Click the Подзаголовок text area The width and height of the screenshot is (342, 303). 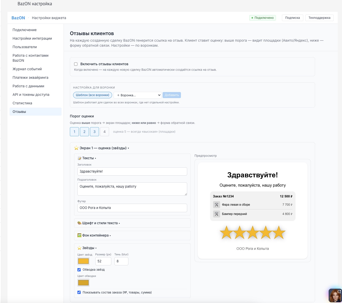point(132,189)
